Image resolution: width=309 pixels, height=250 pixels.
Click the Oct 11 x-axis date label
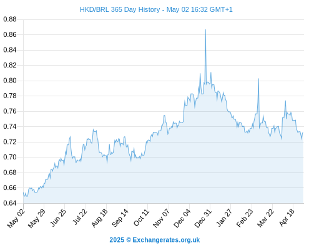click(x=142, y=217)
